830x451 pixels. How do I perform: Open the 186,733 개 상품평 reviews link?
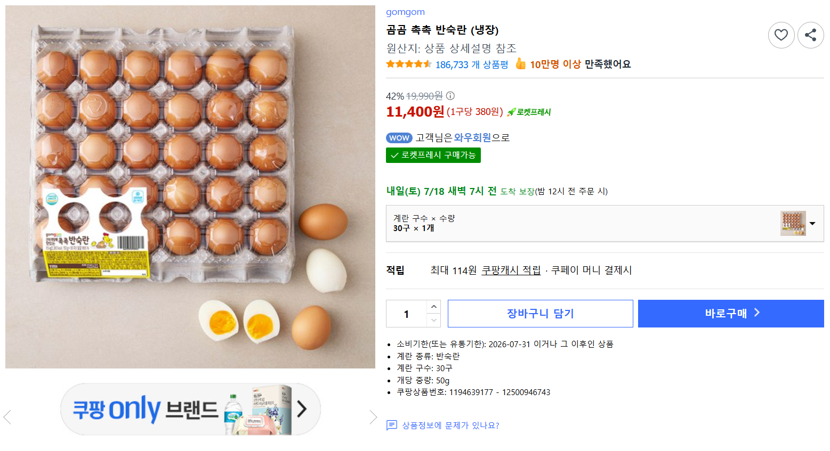(472, 64)
